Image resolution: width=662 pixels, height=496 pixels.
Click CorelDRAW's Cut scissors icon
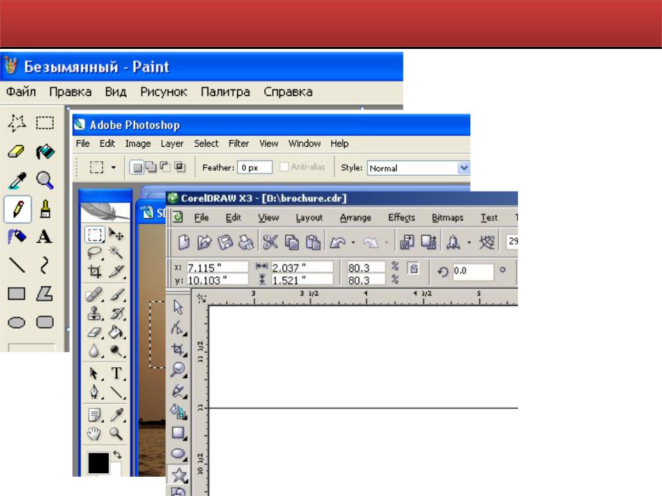tap(270, 242)
